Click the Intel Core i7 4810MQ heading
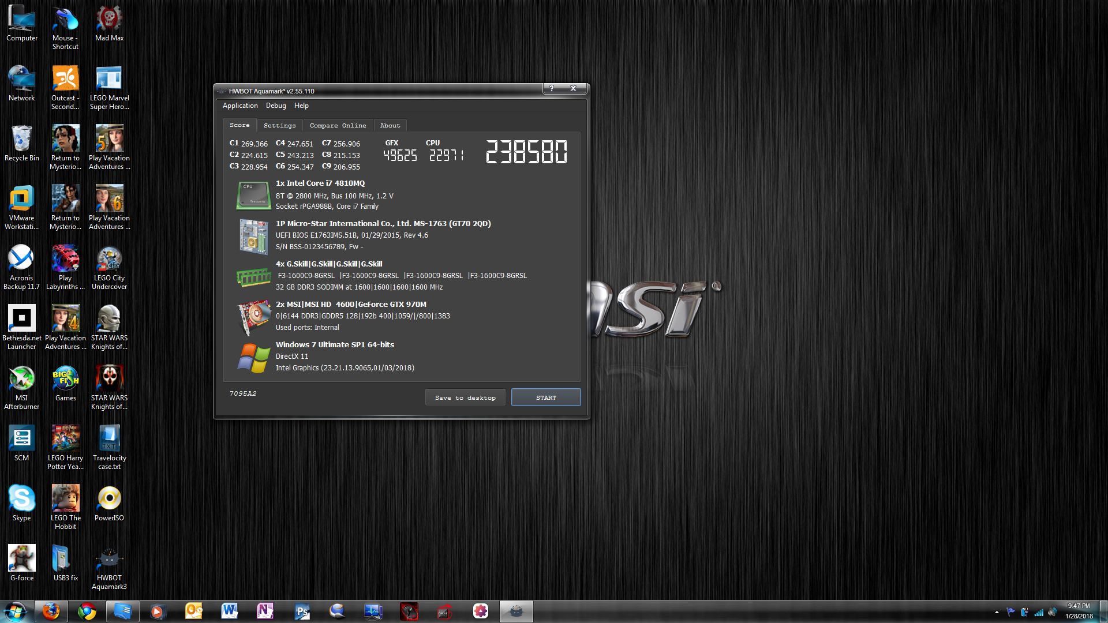The height and width of the screenshot is (623, 1108). [x=320, y=183]
